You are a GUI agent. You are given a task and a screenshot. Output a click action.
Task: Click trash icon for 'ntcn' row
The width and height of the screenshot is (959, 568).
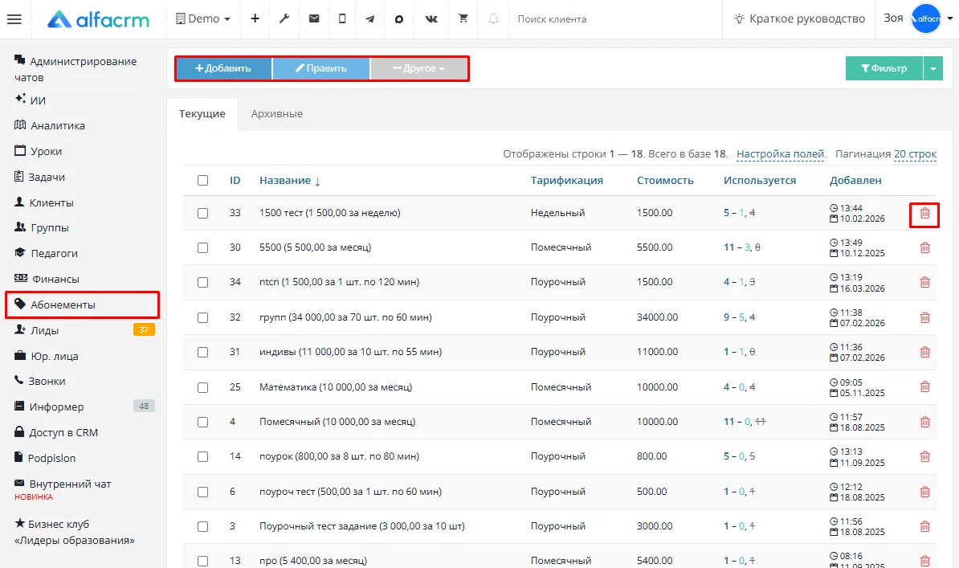924,282
